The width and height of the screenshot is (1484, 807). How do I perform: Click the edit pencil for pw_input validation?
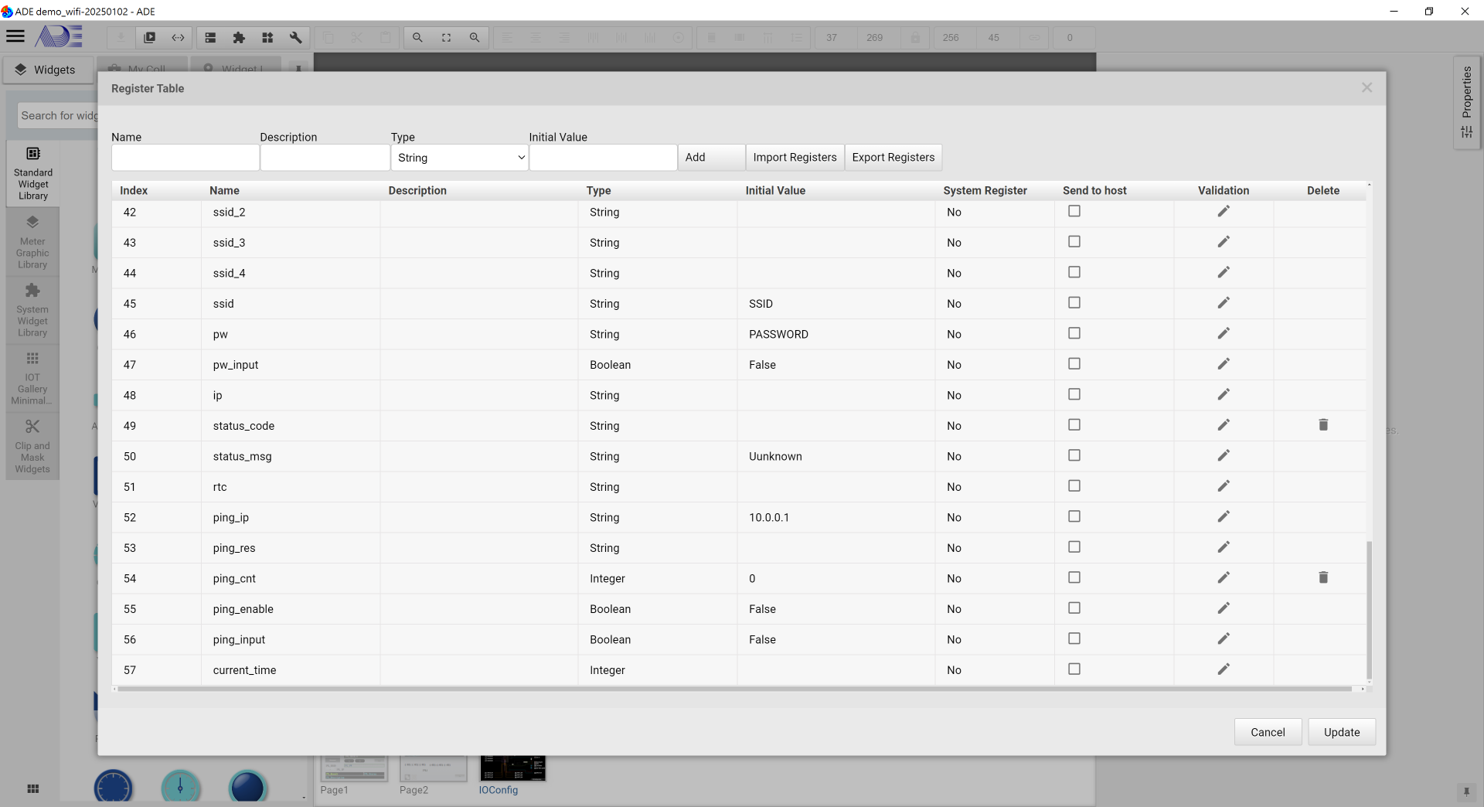point(1223,364)
